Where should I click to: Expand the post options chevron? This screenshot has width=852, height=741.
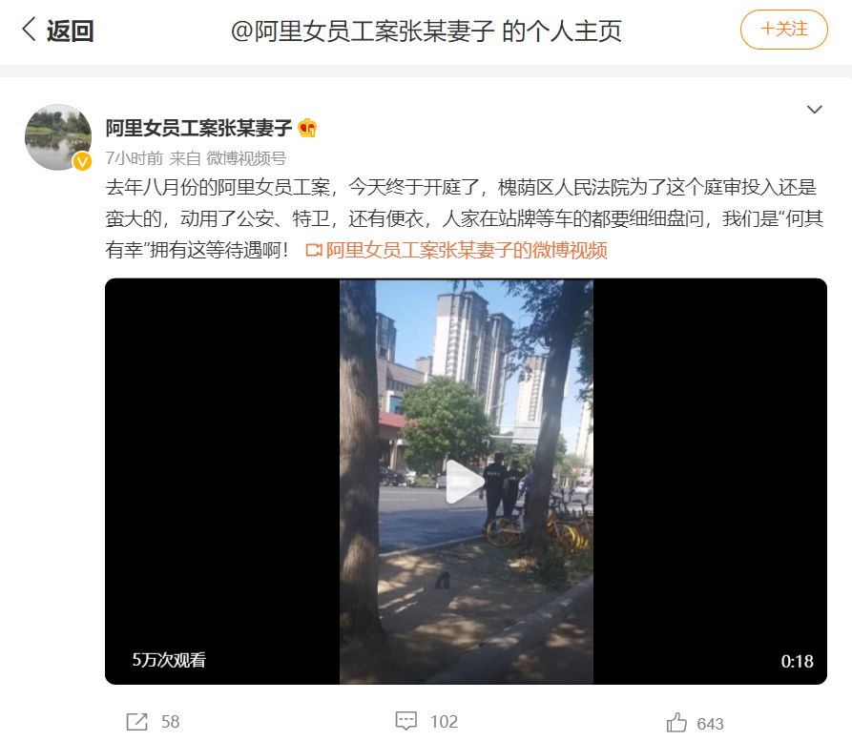pos(814,110)
